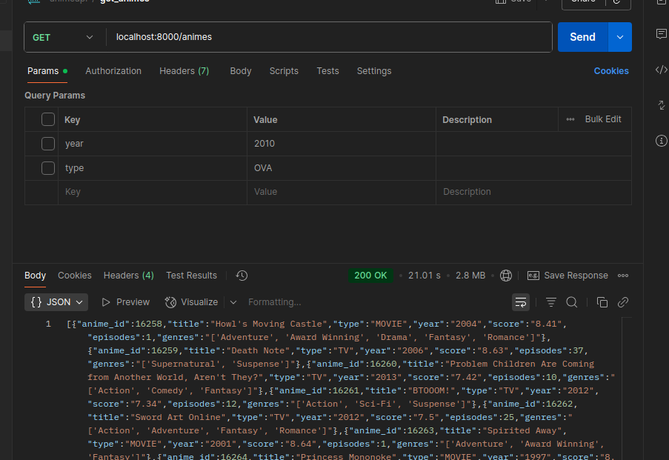Click "Howl's Moving Castle" in the response
669x460 pixels.
click(x=269, y=324)
